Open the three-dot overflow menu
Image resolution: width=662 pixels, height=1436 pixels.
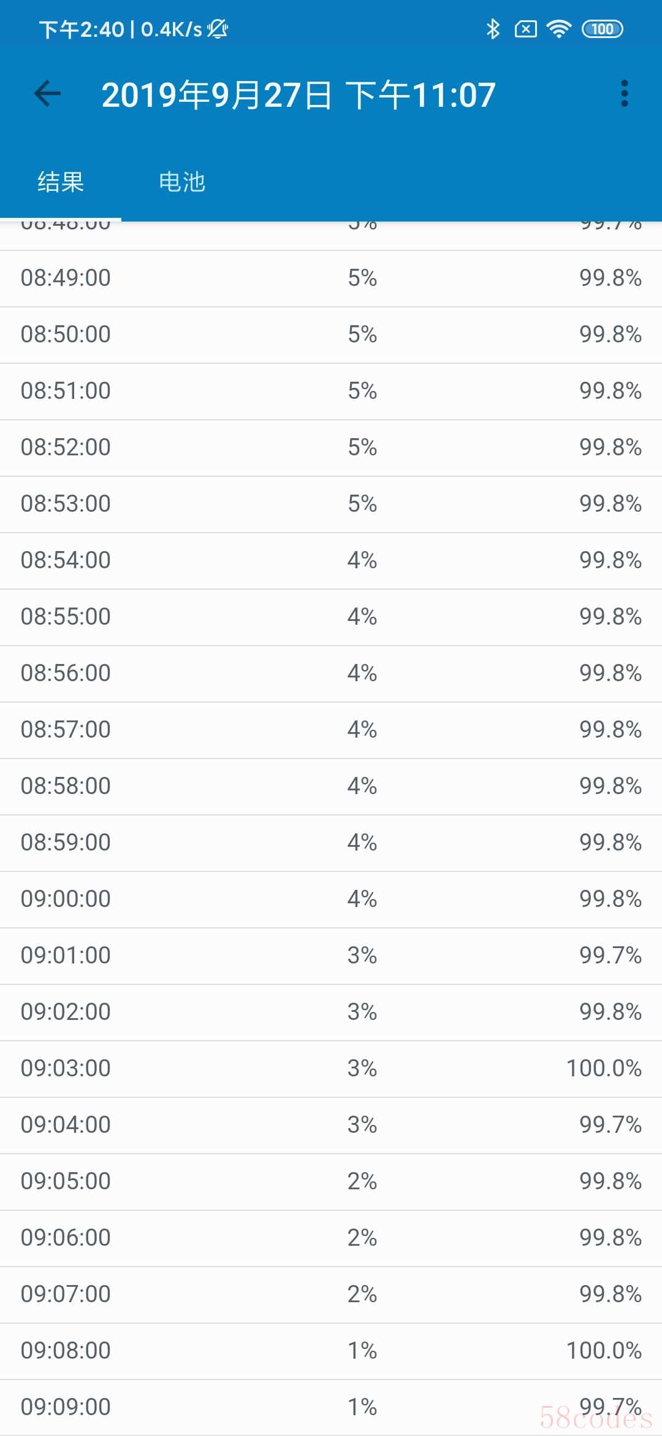pyautogui.click(x=624, y=94)
